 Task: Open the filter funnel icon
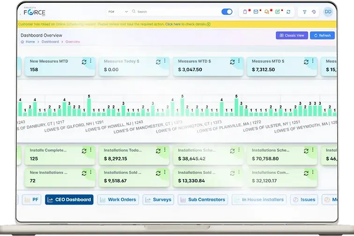click(304, 12)
